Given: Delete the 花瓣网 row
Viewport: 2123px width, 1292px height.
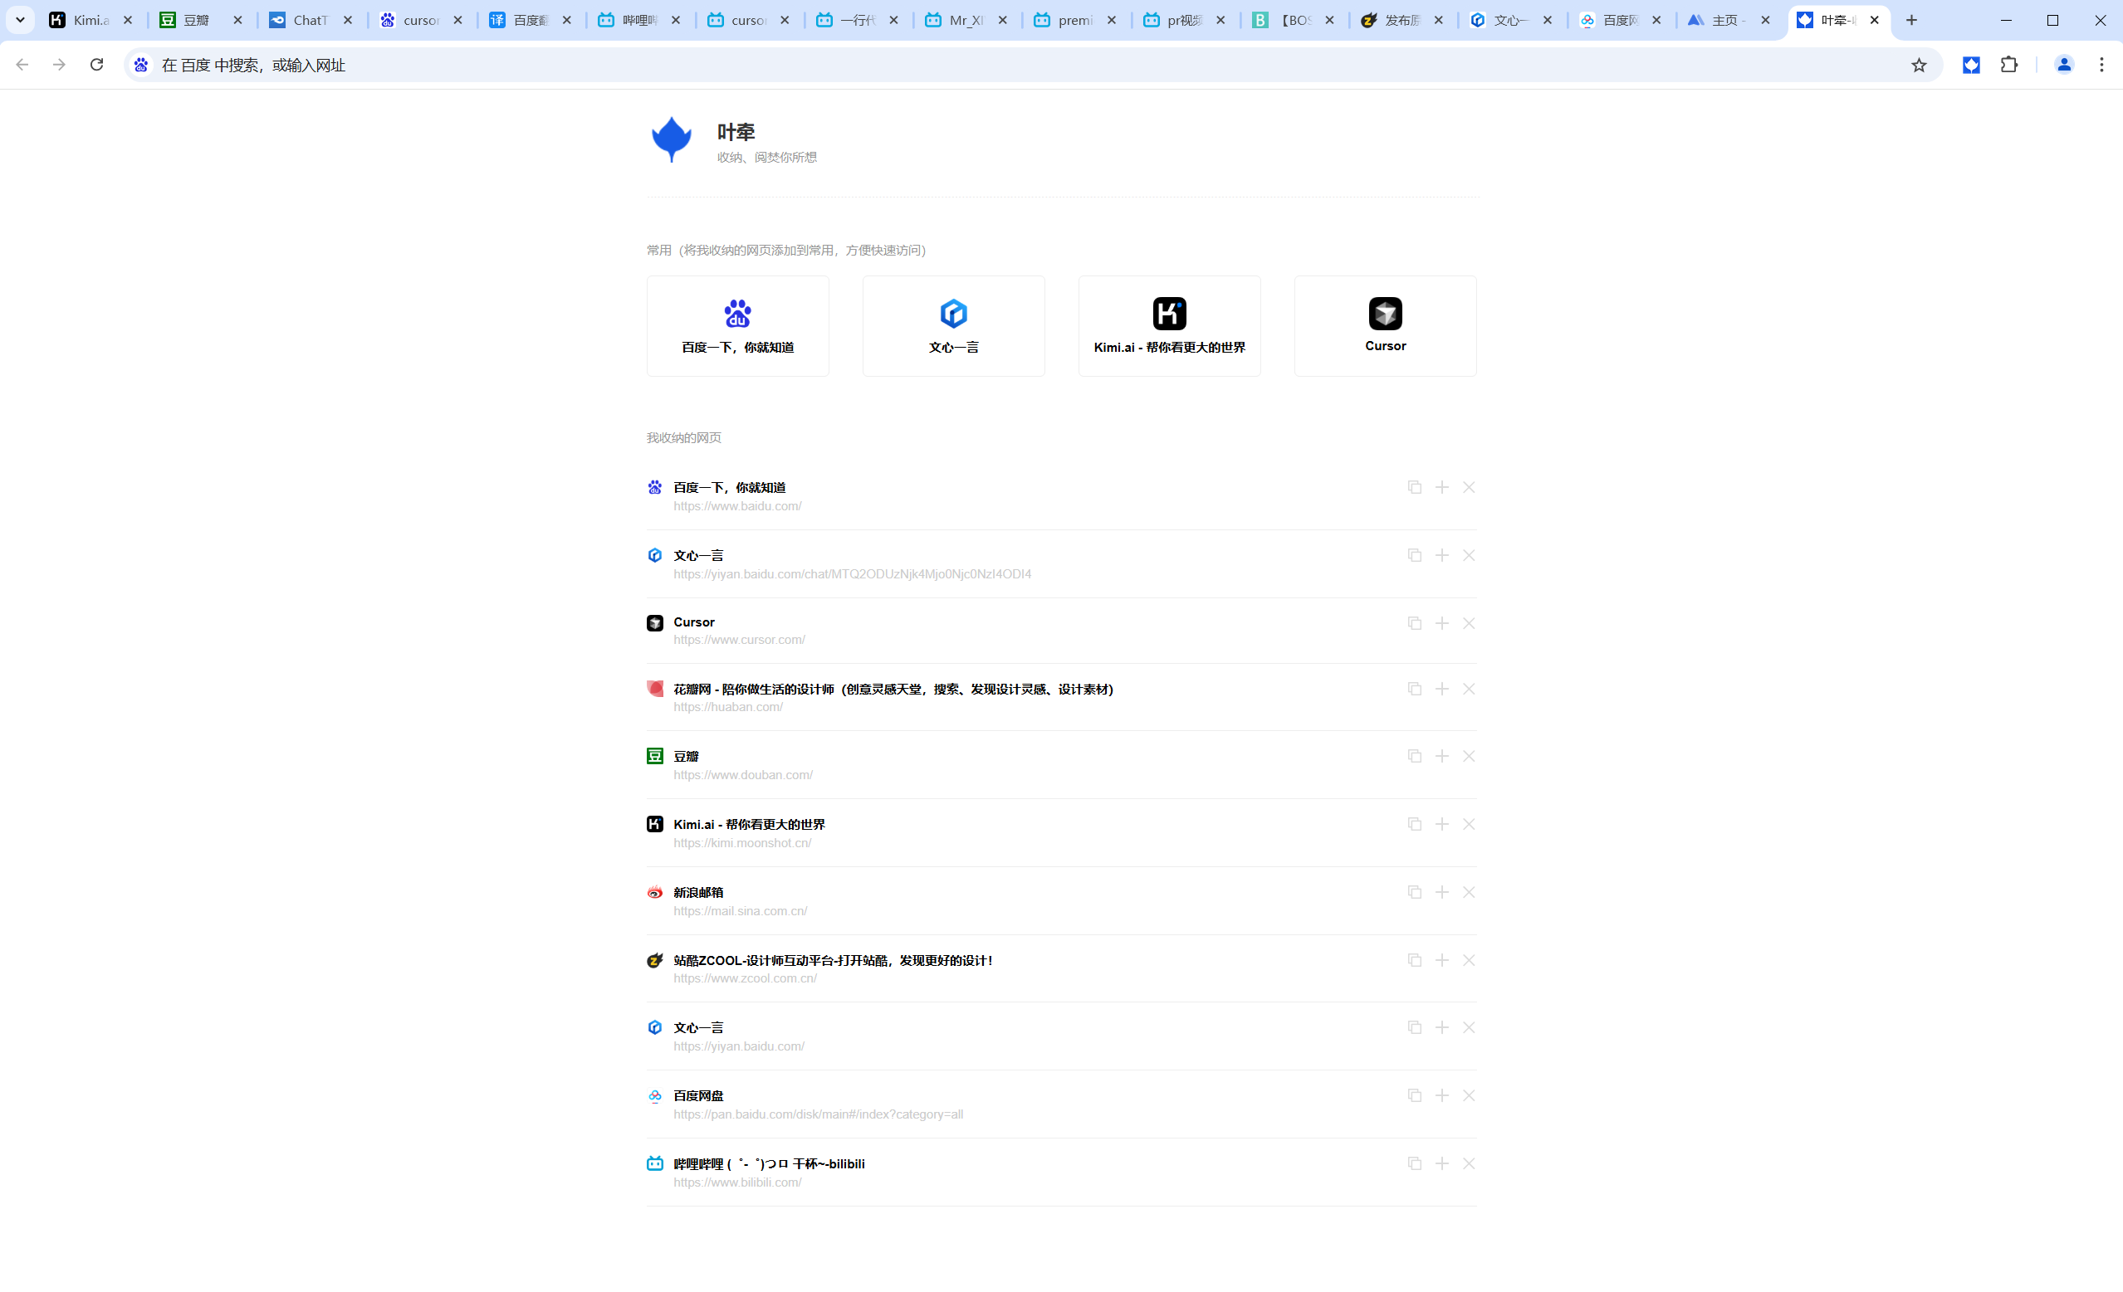Looking at the screenshot, I should (x=1469, y=689).
